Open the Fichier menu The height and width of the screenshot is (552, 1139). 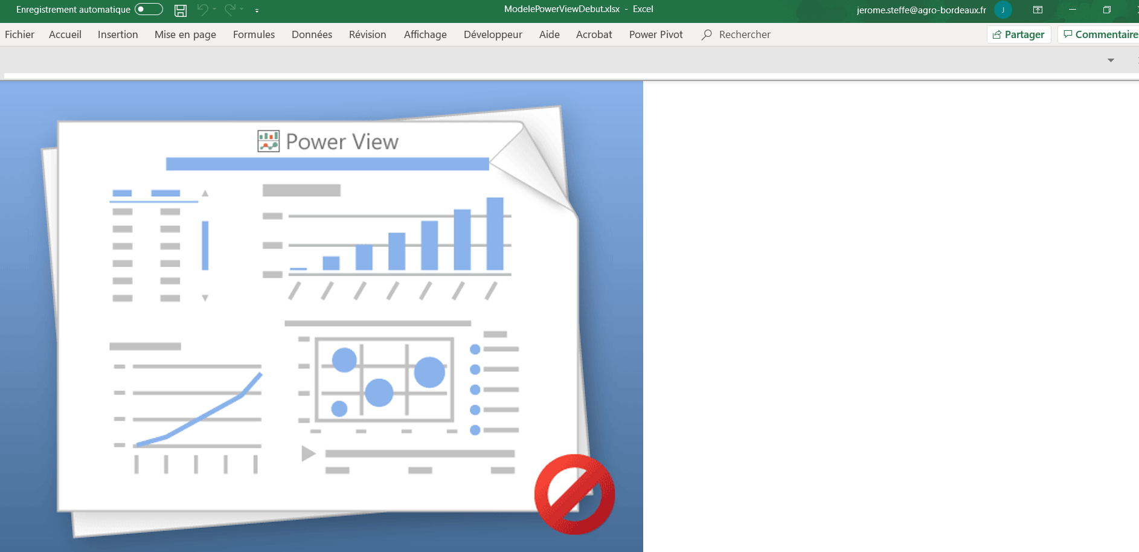point(19,34)
